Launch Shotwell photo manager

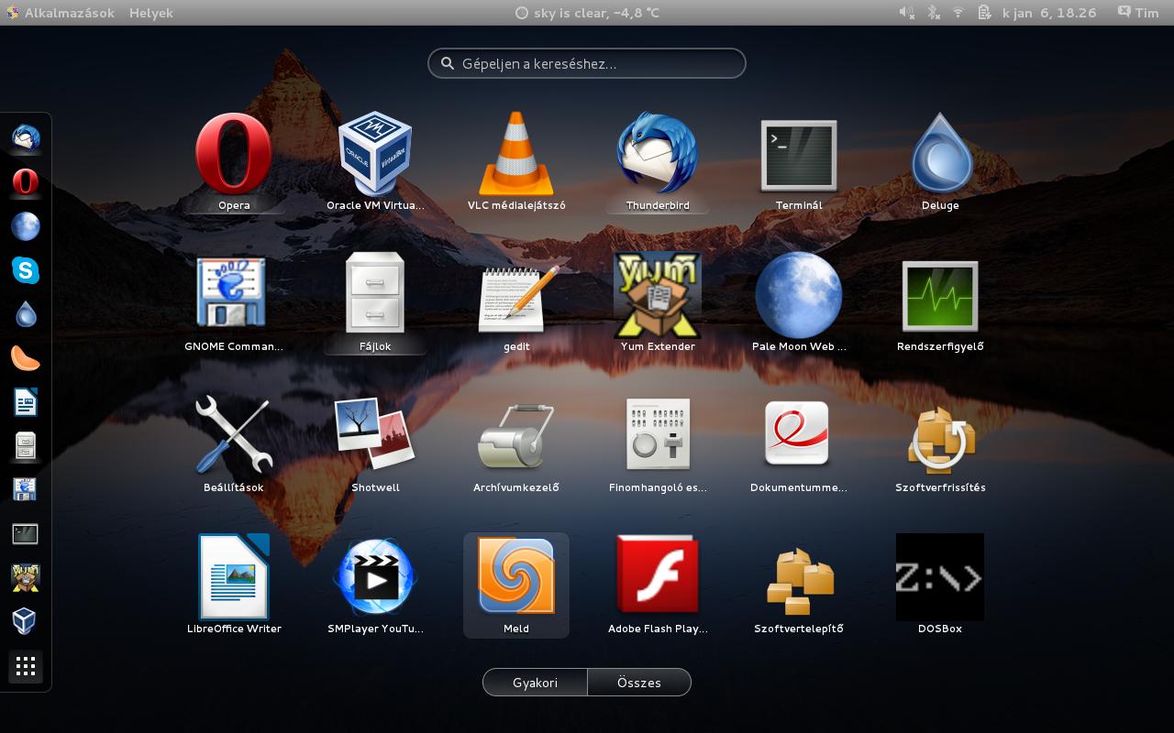(375, 445)
